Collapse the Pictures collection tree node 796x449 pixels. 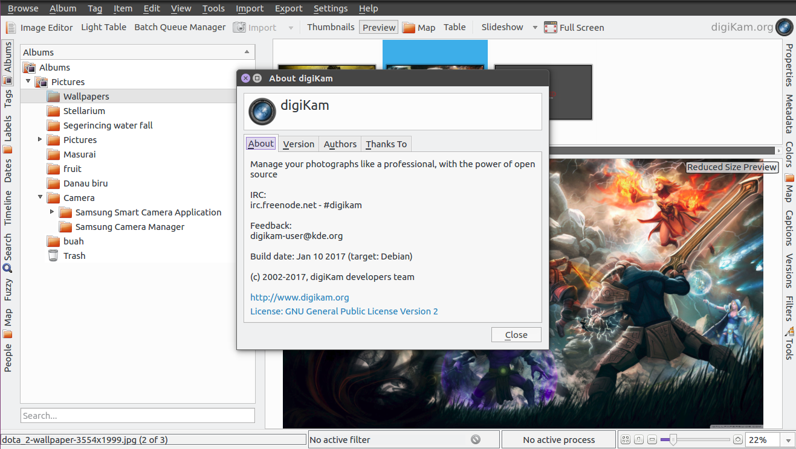(x=28, y=81)
